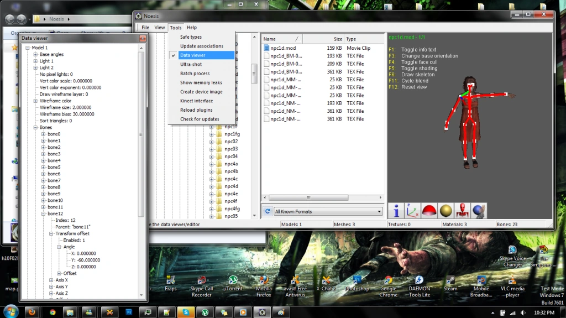Expand the Axis X node
This screenshot has height=318, width=566.
coord(51,280)
